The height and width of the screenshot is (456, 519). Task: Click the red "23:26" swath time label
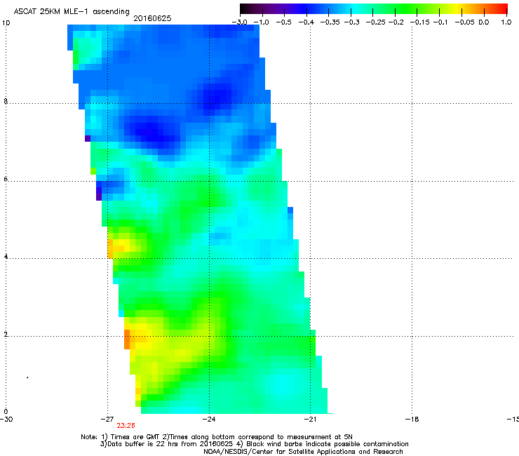(126, 426)
